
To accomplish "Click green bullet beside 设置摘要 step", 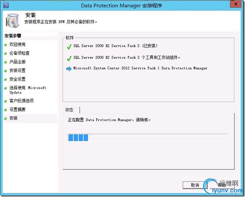I will [5, 110].
